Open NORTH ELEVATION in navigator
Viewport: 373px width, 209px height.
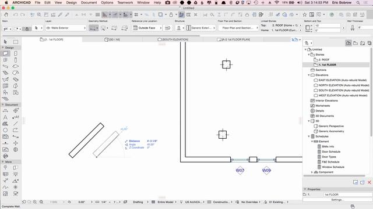344,85
